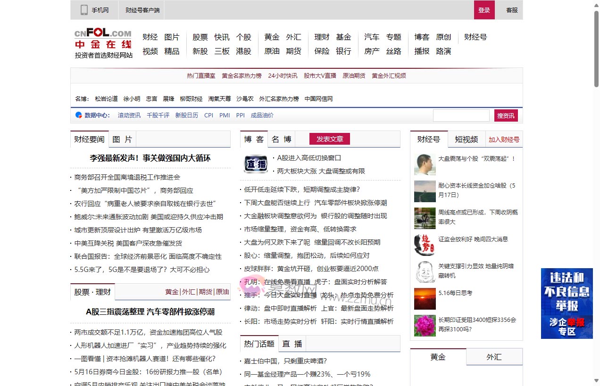
Task: Click the 发表文章 publish button
Action: click(x=330, y=139)
